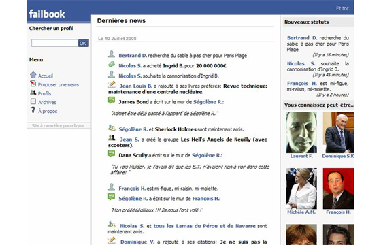This screenshot has height=245, width=381.
Task: Open Dominique S.K. name link under photo
Action: pos(338,156)
